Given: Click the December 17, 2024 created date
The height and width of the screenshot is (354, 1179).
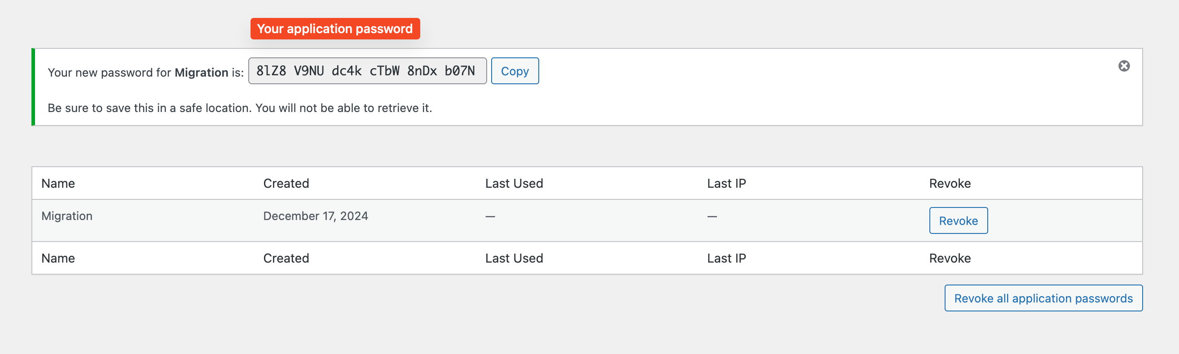Looking at the screenshot, I should tap(315, 216).
